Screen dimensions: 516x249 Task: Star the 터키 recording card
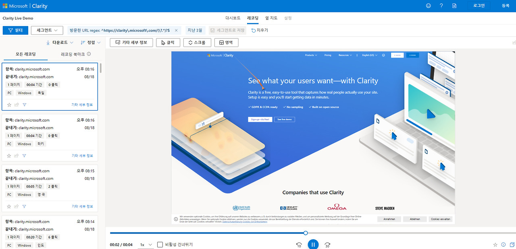pos(9,156)
